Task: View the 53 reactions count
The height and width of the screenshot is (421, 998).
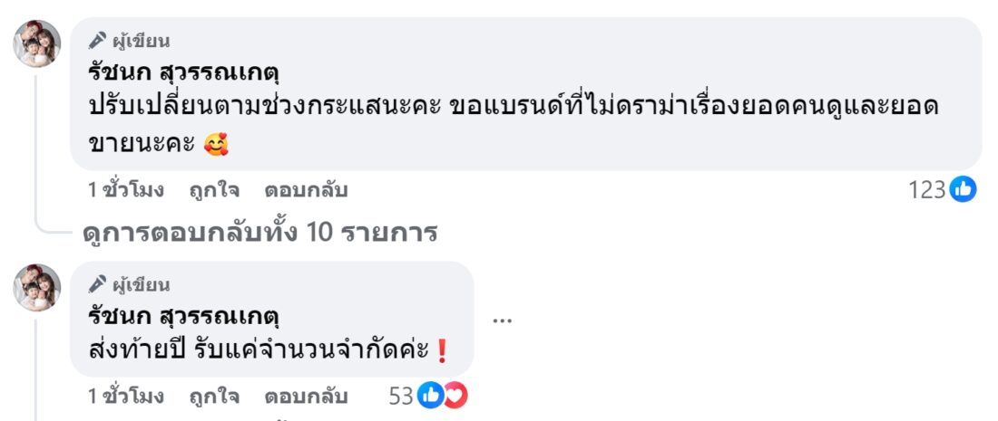Action: coord(400,396)
